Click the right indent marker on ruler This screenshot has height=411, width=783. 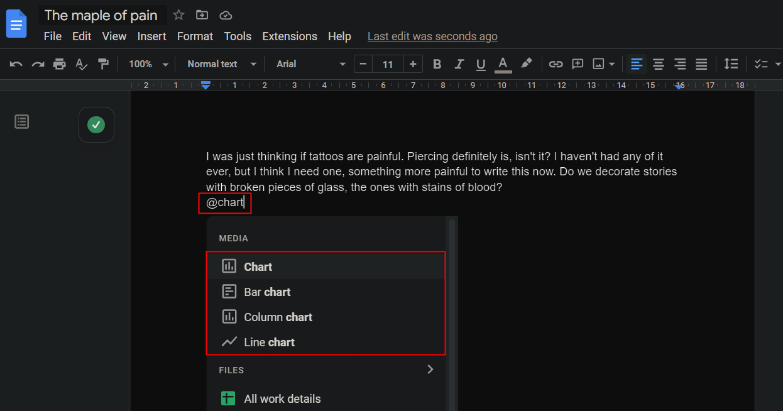[679, 85]
